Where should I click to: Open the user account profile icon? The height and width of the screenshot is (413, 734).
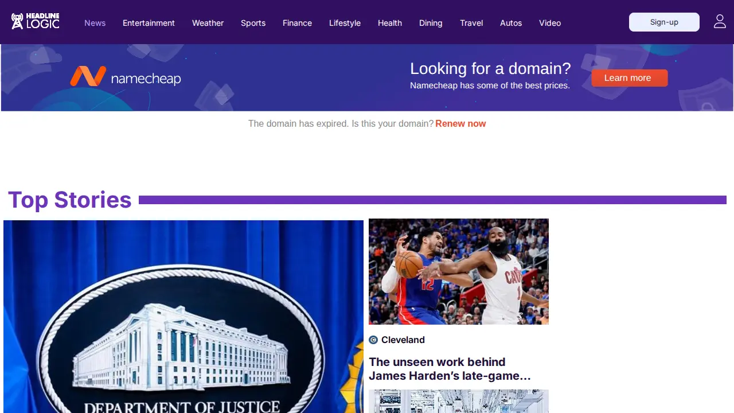(720, 22)
